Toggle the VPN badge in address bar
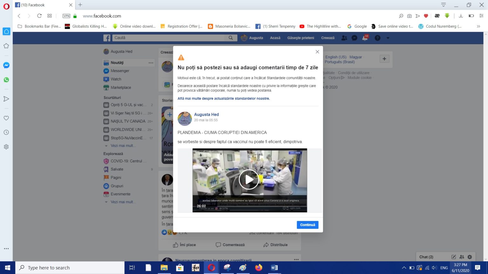 coord(66,16)
